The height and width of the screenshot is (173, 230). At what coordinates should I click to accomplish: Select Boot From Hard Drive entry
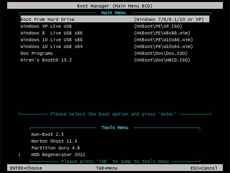(x=115, y=20)
